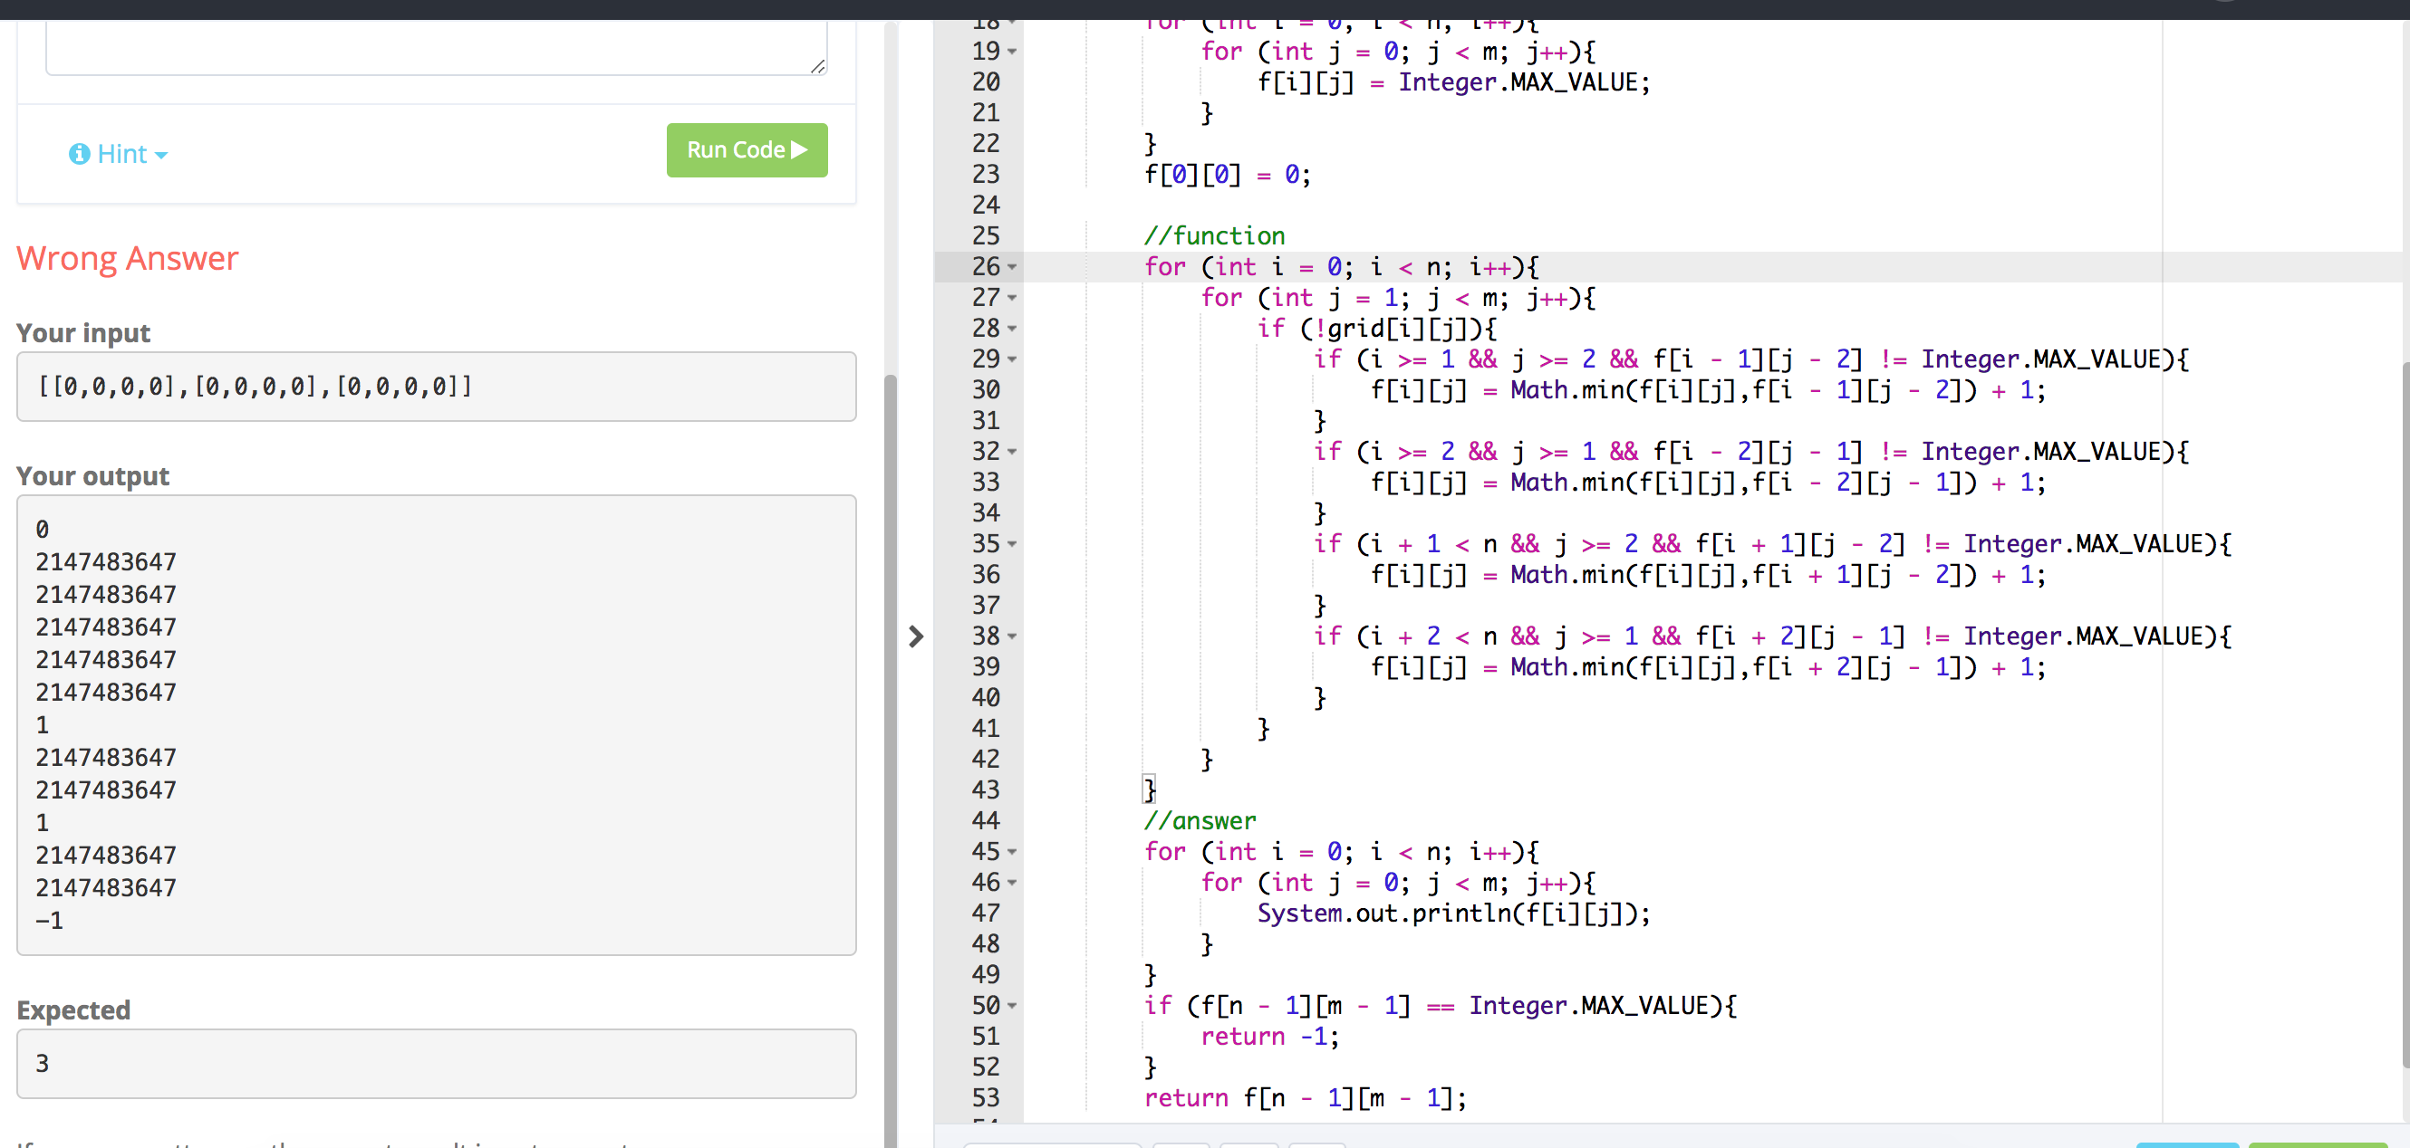Click the System.out.println(f[i][j]) line
Viewport: 2410px width, 1148px height.
(1453, 914)
